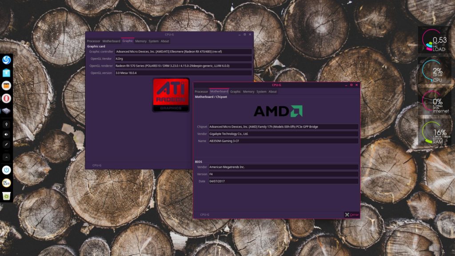455x256 pixels.
Task: Click the RAM usage gauge widget
Action: (434, 133)
